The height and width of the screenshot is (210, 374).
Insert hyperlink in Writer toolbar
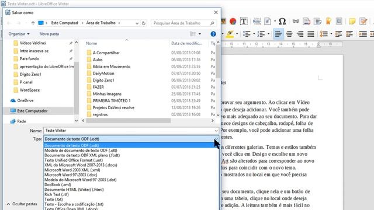[x=296, y=22]
